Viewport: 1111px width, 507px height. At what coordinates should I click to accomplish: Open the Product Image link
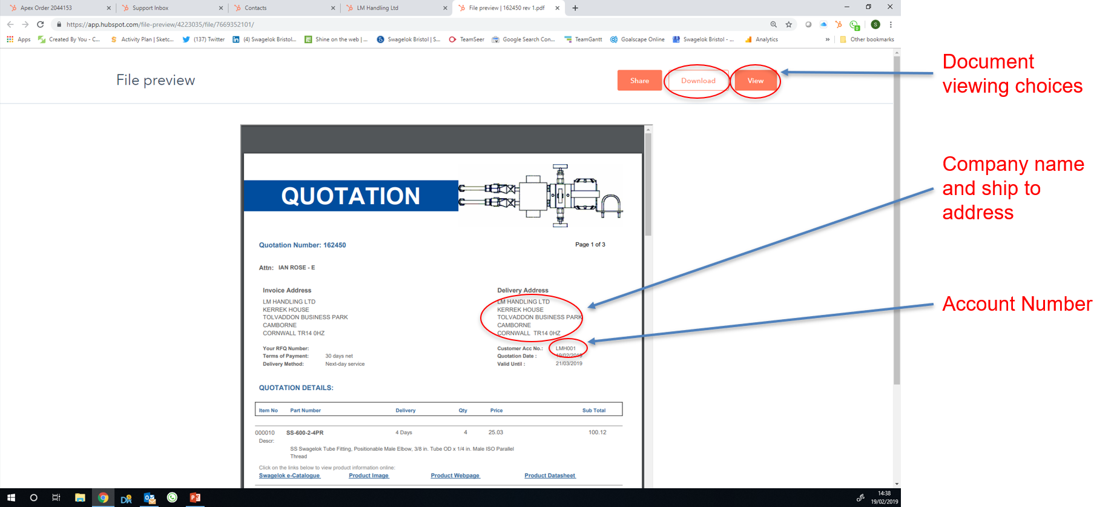click(369, 476)
